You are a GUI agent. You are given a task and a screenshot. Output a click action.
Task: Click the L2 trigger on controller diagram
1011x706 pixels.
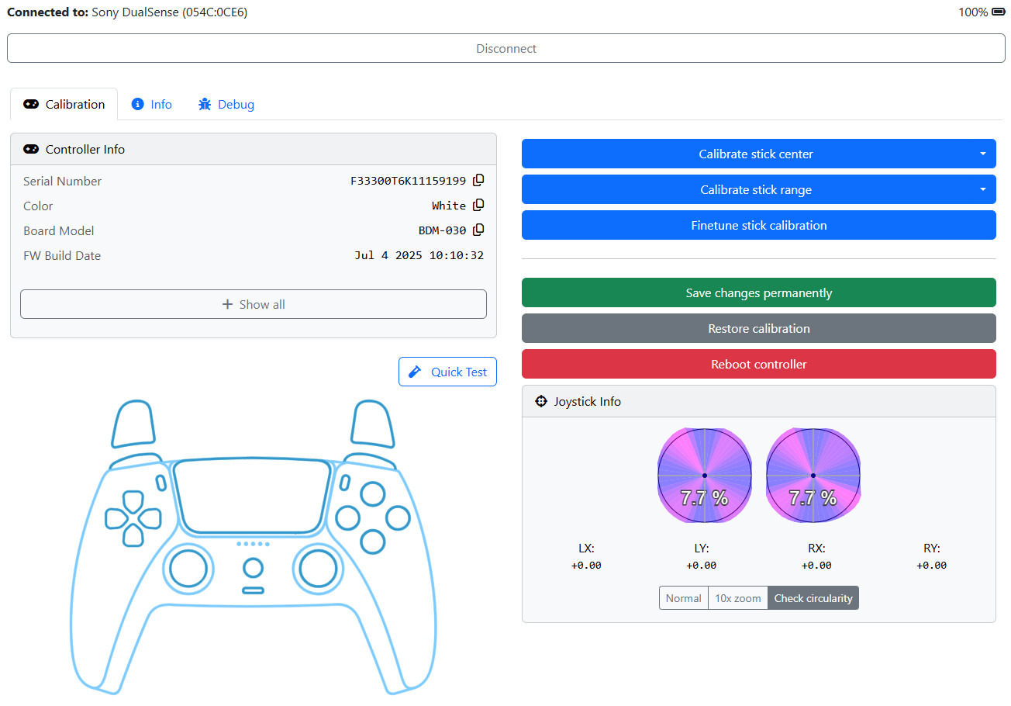[x=133, y=424]
